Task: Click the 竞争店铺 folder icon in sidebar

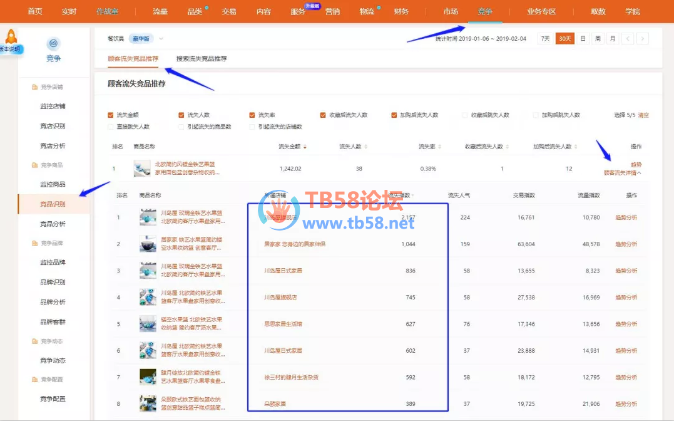Action: pos(35,87)
